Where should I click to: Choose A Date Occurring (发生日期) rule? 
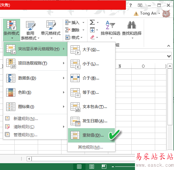91,121
